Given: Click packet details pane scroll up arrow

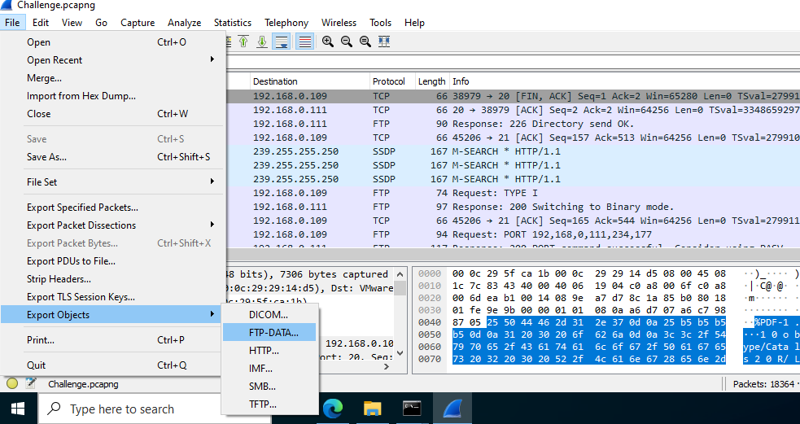Looking at the screenshot, I should pyautogui.click(x=400, y=273).
